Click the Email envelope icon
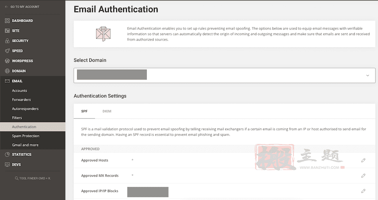 point(7,81)
